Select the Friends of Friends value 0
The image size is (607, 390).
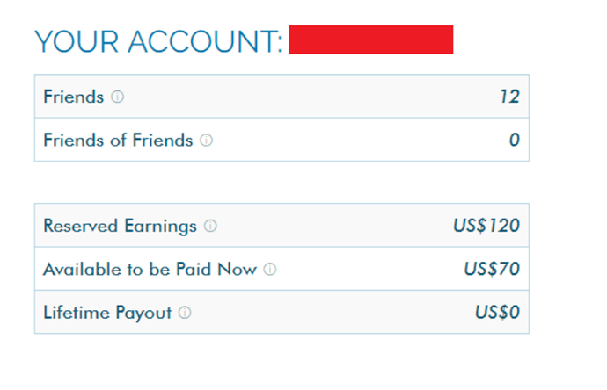click(x=515, y=140)
